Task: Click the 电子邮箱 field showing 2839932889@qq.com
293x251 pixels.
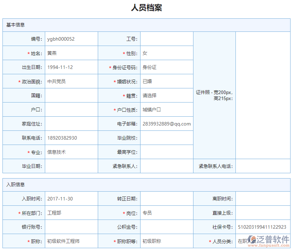Action: pos(166,123)
